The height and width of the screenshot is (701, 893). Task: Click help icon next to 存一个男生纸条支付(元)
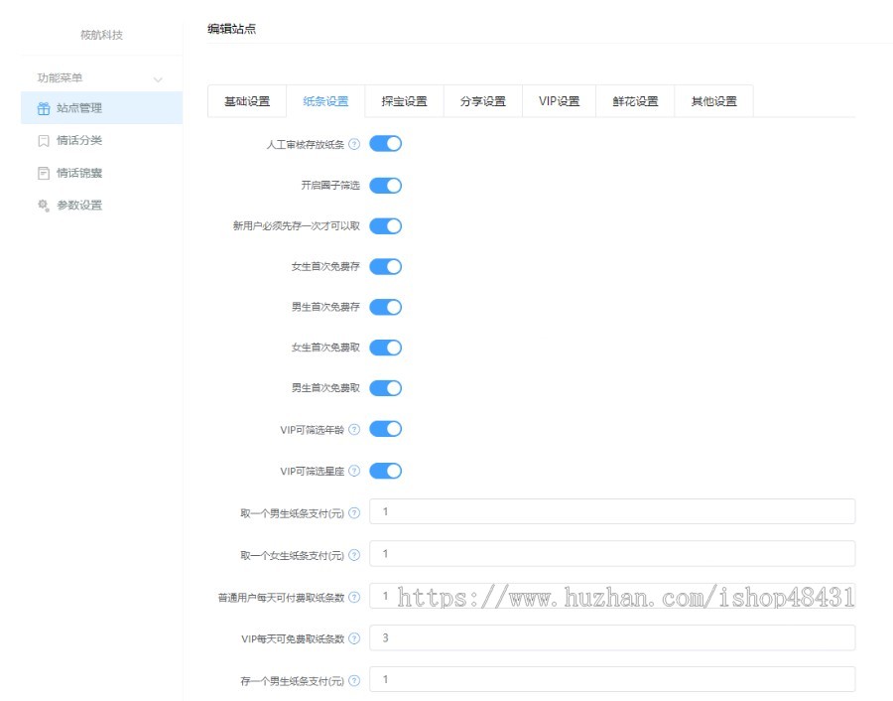pos(354,680)
